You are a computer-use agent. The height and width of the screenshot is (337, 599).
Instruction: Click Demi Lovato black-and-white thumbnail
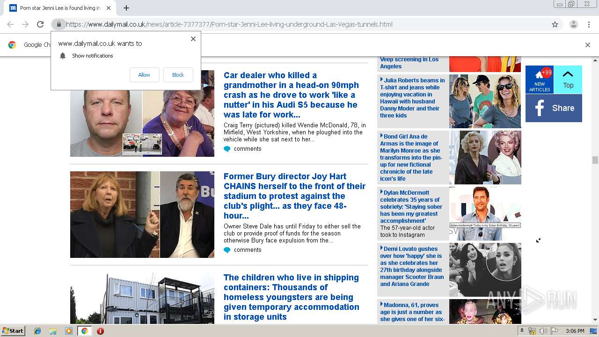click(485, 270)
